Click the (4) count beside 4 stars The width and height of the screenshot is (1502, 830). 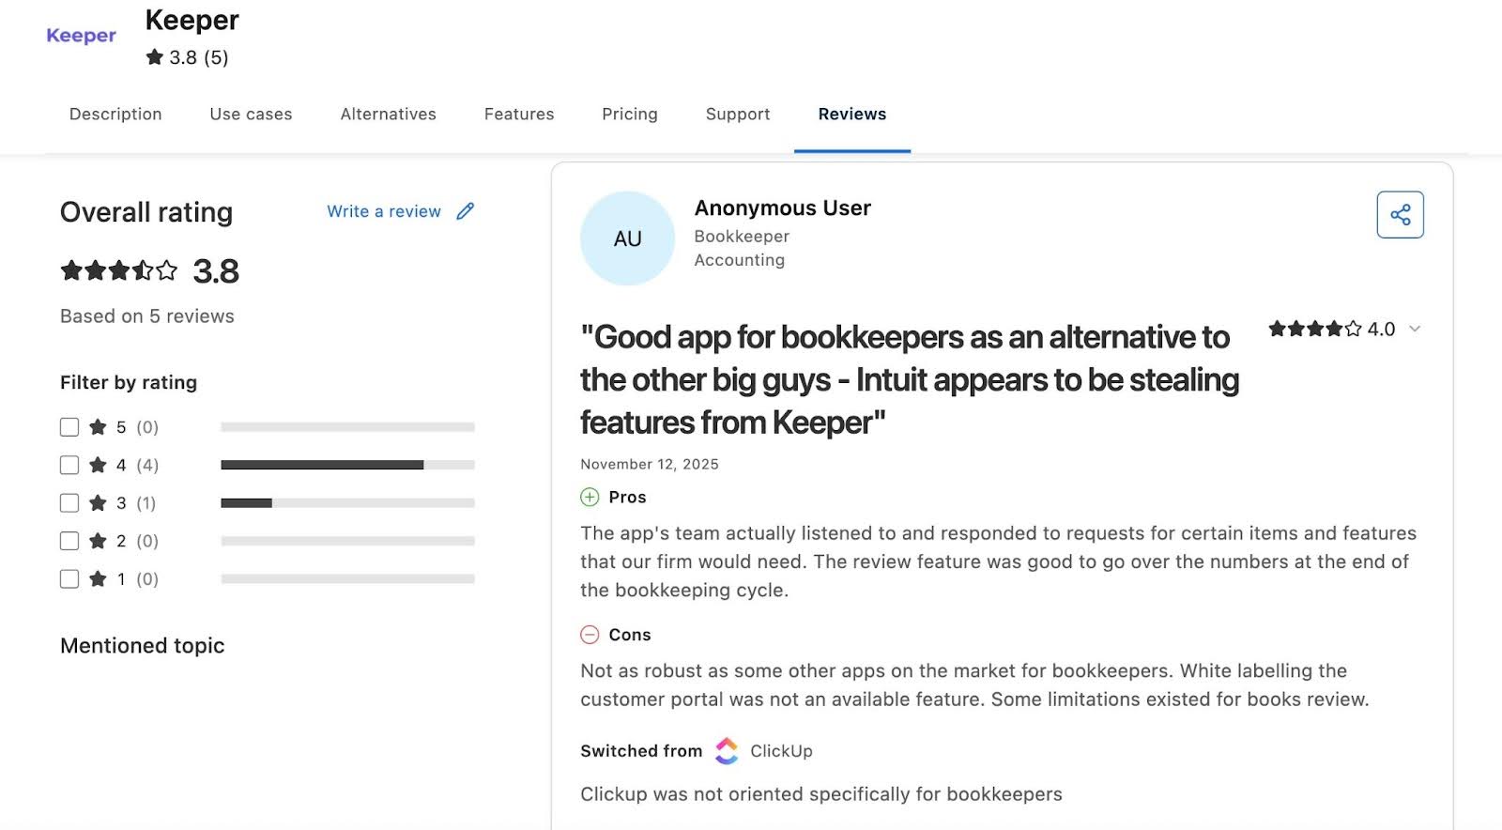pyautogui.click(x=147, y=465)
